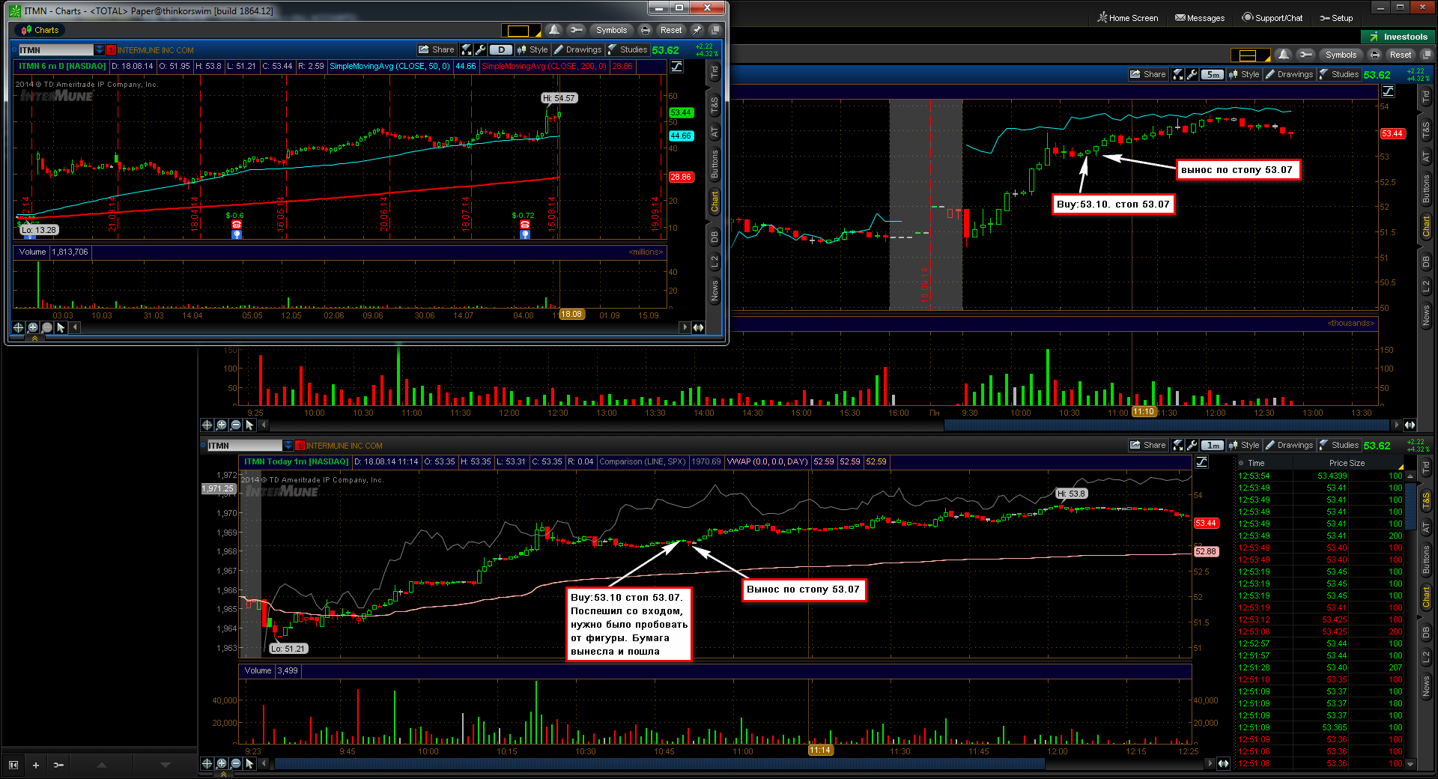1438x779 pixels.
Task: Open Drawings menu on daily chart
Action: coord(577,49)
